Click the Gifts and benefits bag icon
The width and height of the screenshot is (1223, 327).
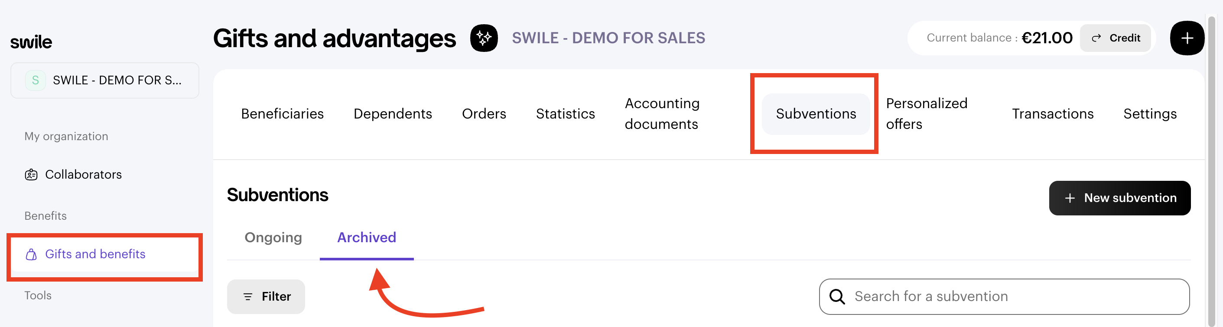31,254
